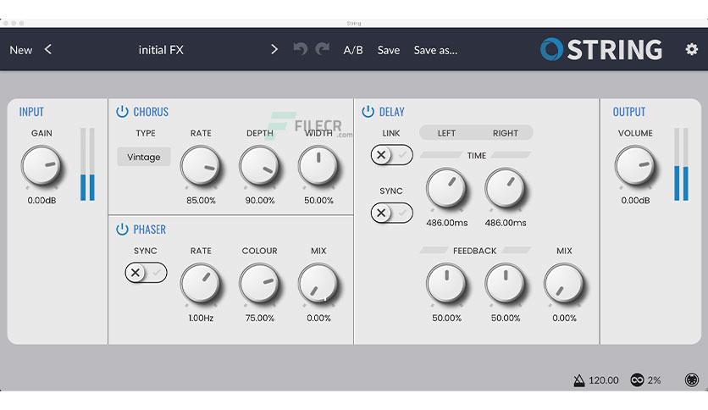The image size is (708, 410).
Task: Click the String logo
Action: tap(601, 49)
